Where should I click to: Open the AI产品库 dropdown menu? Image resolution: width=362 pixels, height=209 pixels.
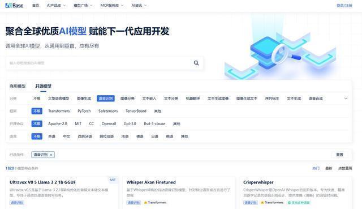point(56,5)
